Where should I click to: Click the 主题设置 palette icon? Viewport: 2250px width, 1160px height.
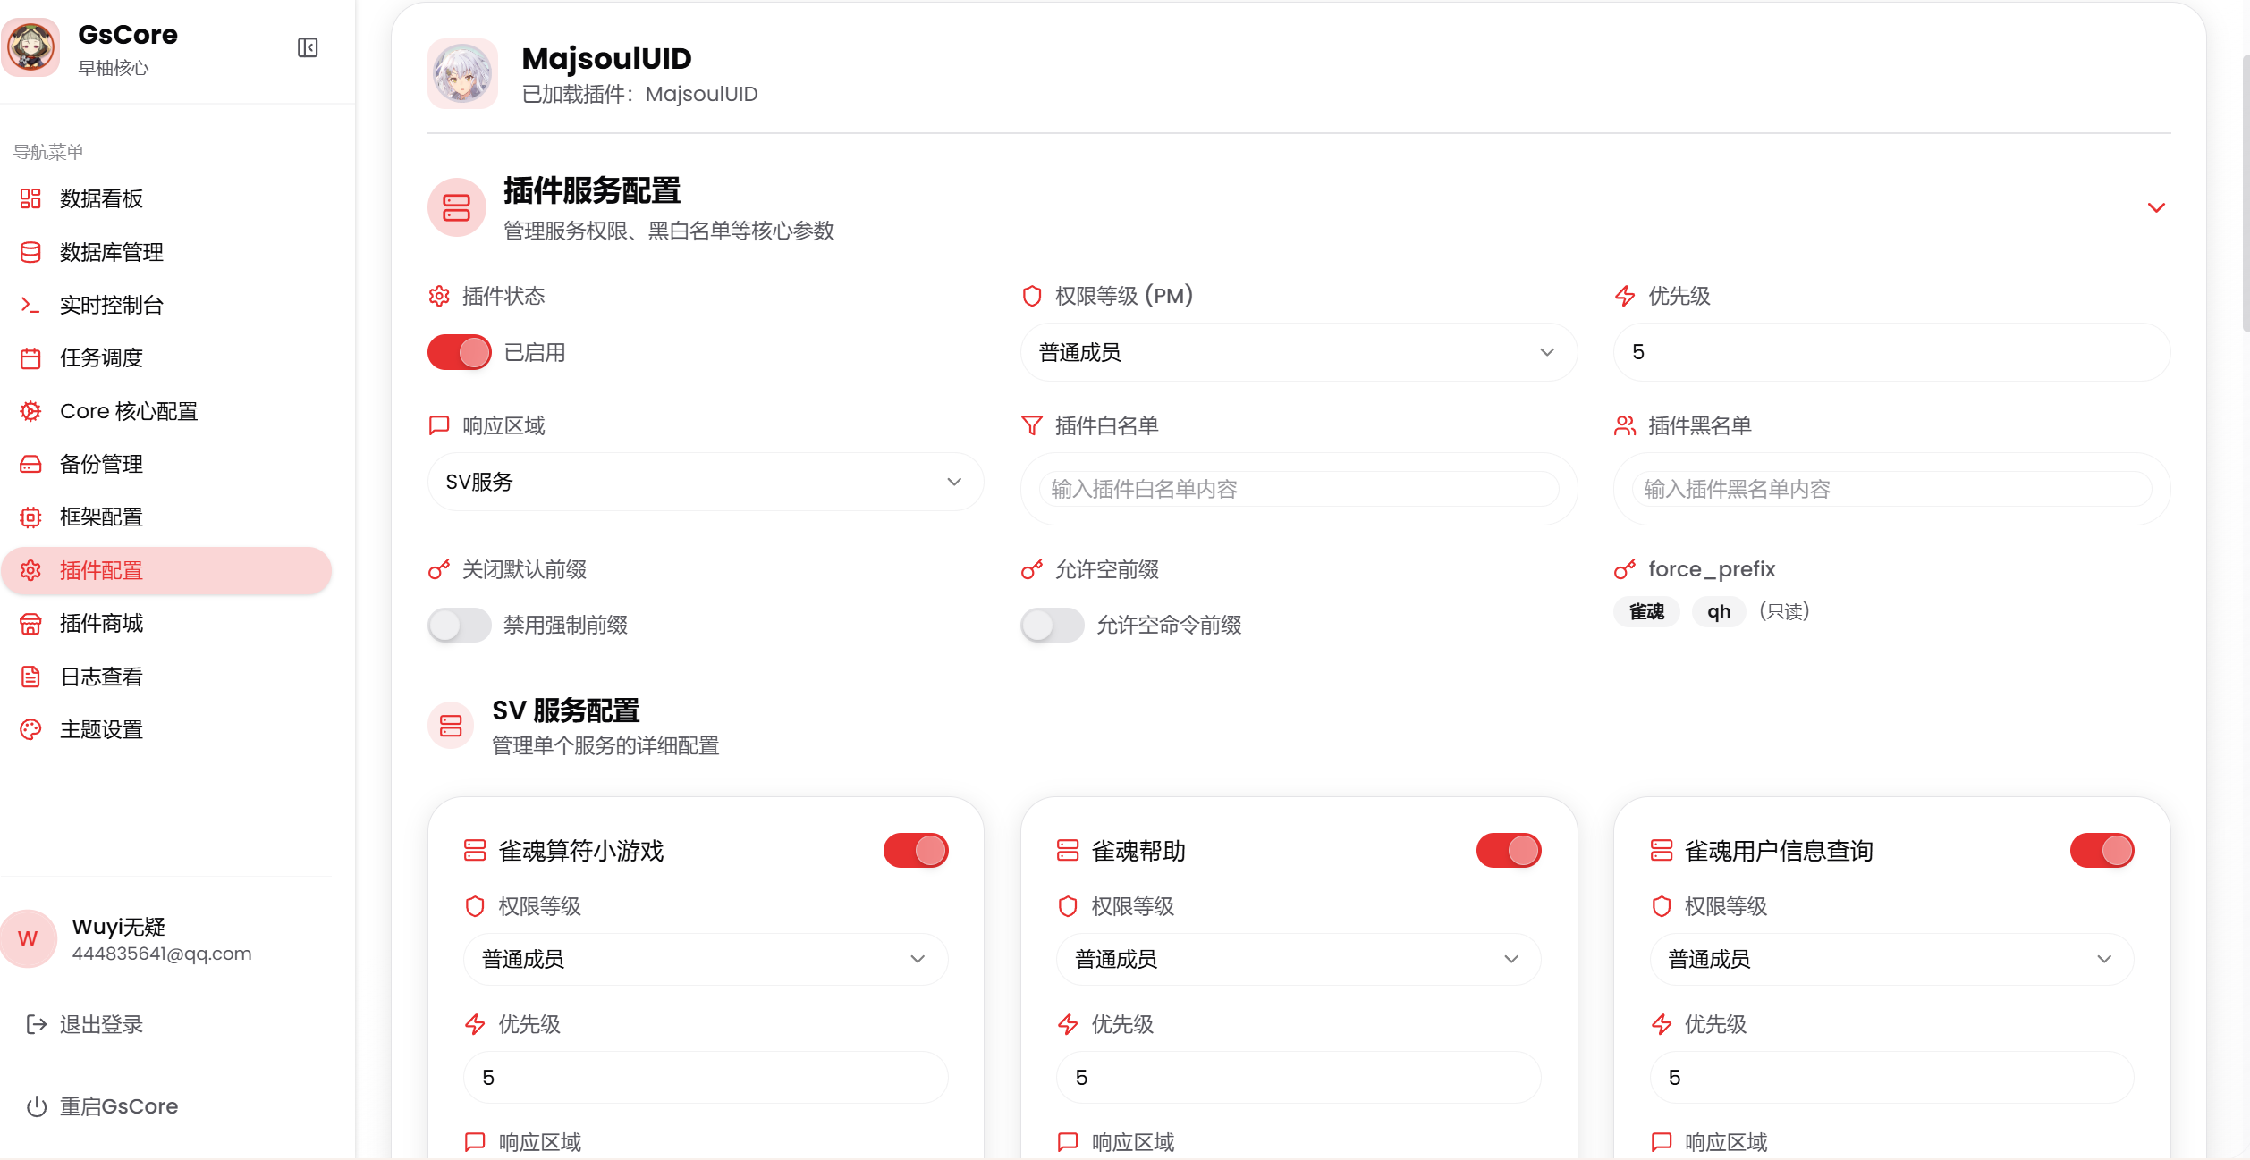point(30,729)
